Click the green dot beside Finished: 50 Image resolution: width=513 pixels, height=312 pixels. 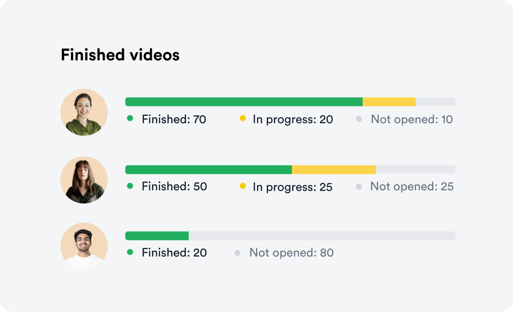click(130, 186)
